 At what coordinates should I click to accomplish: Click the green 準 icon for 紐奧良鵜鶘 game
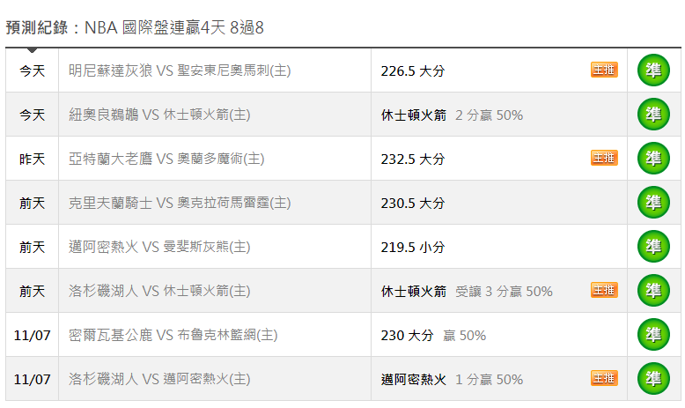click(653, 115)
